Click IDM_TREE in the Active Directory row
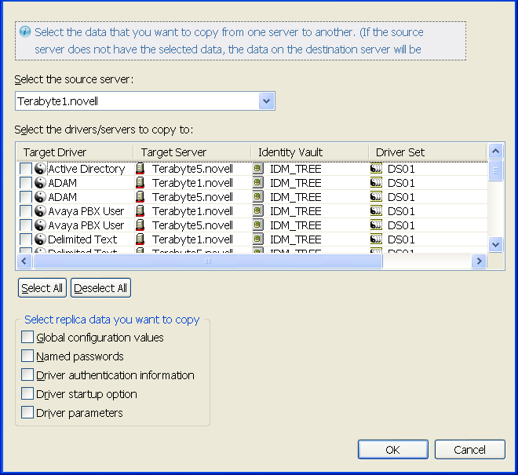 point(296,169)
